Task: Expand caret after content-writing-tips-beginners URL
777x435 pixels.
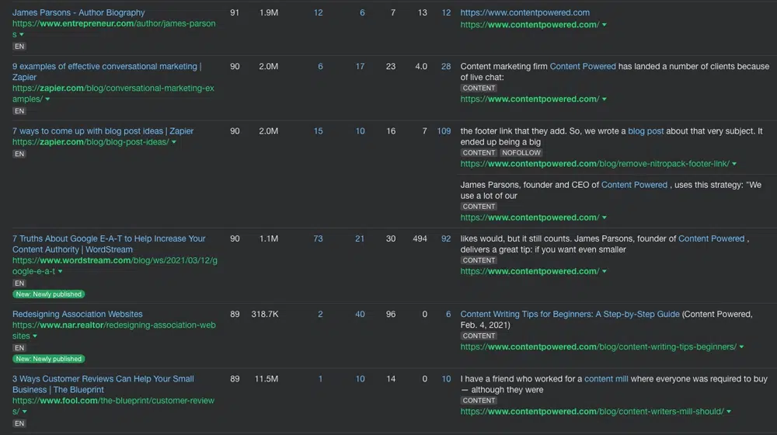Action: click(x=741, y=347)
